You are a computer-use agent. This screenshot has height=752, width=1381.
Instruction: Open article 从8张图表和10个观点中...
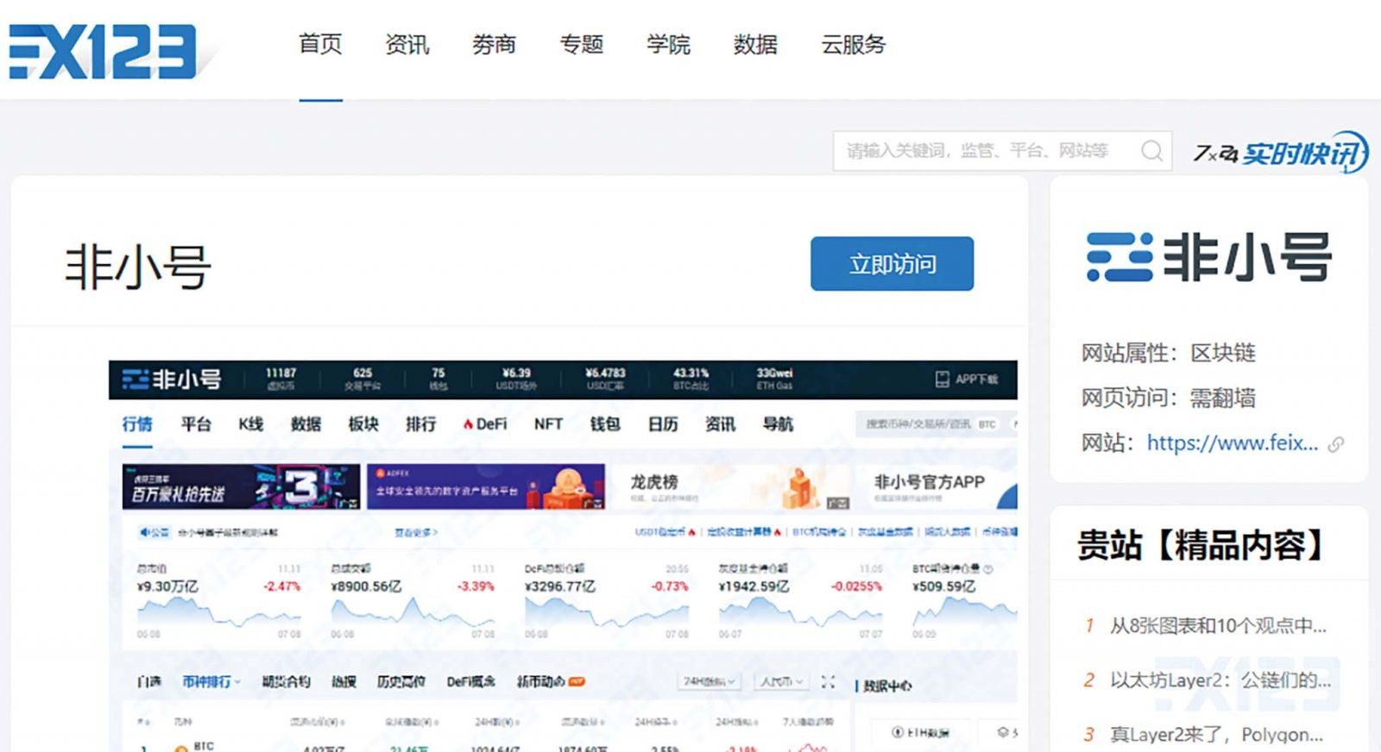click(x=1218, y=625)
